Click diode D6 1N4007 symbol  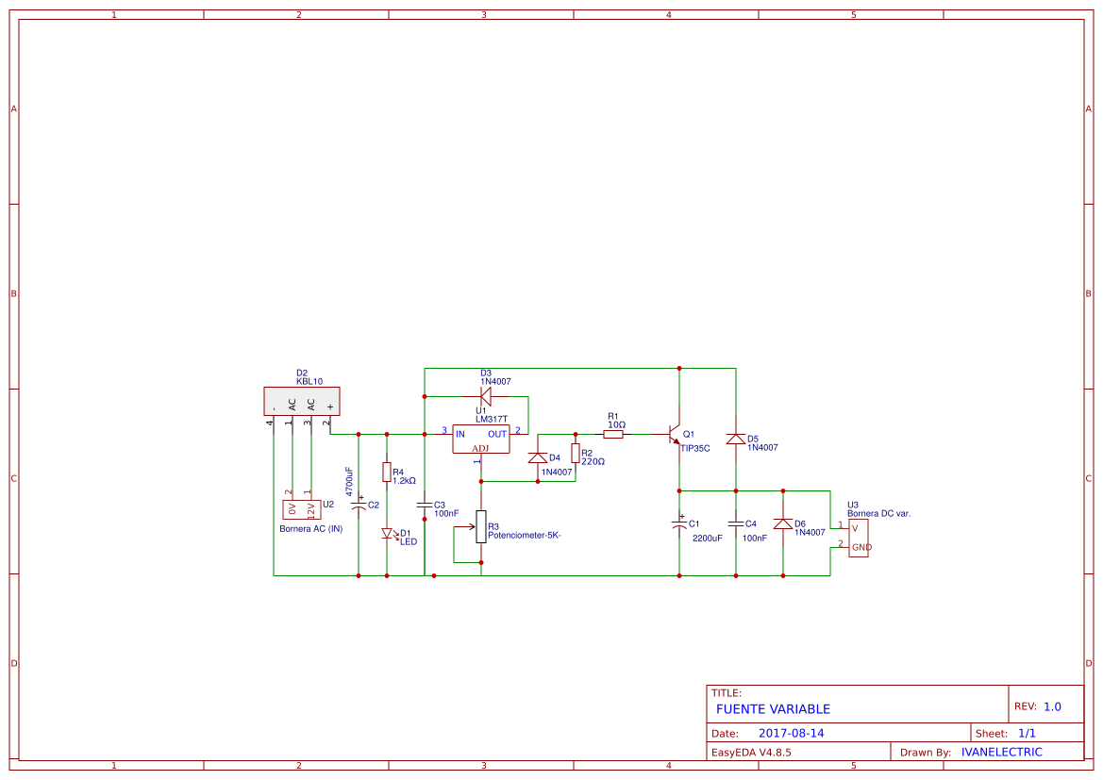pos(784,525)
